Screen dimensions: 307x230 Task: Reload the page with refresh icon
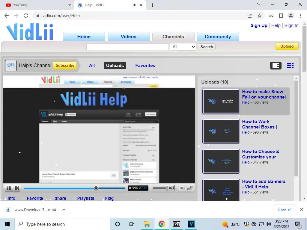click(26, 16)
